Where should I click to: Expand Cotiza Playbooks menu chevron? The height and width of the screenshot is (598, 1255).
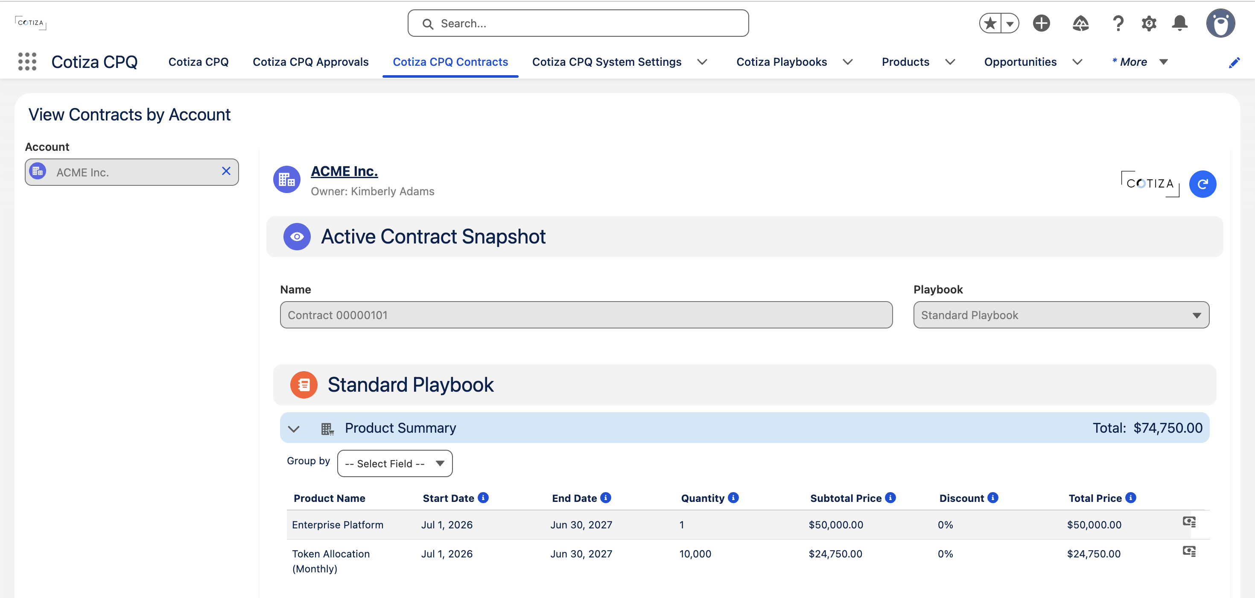847,62
